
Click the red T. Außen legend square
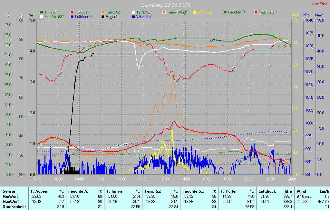[72, 12]
